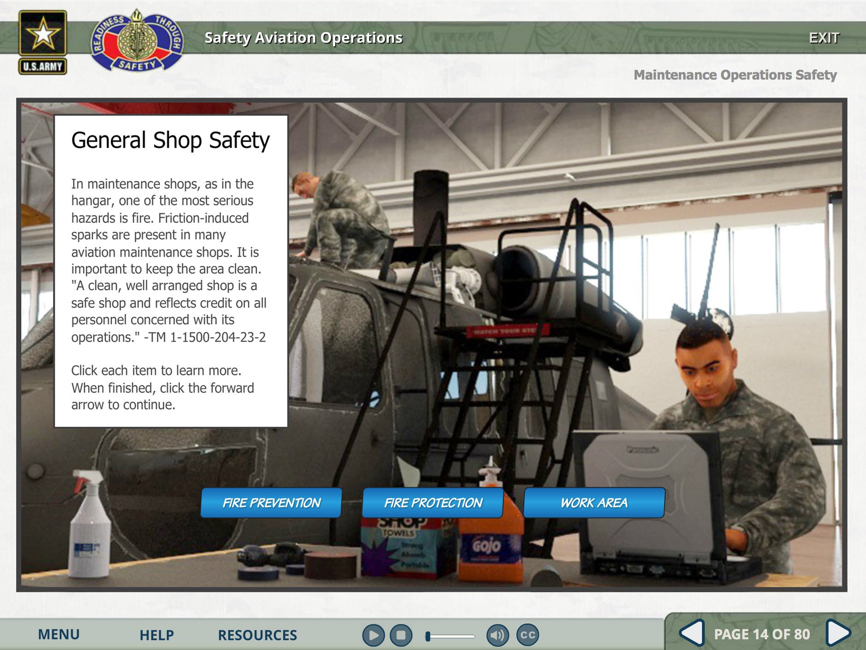866x650 pixels.
Task: Click the 'Click each item to learn more' text
Action: pyautogui.click(x=156, y=370)
